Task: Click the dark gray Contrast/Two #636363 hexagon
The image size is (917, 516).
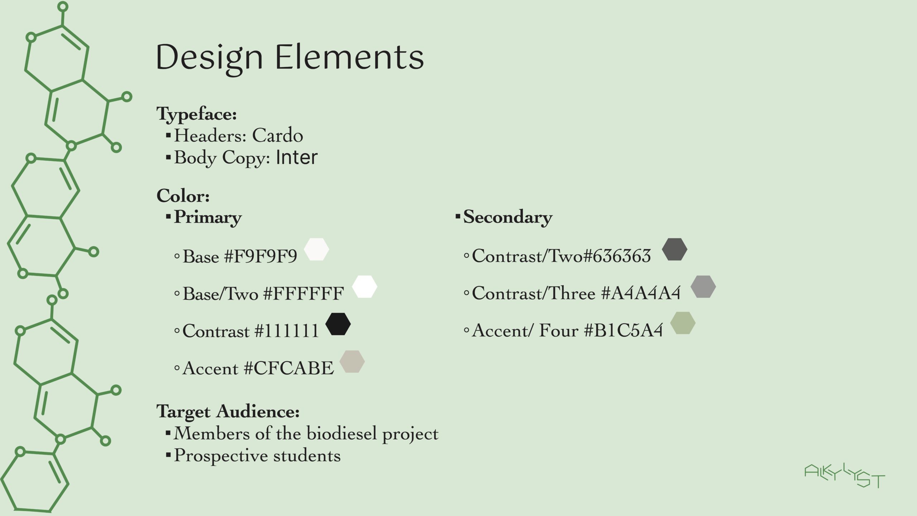Action: pyautogui.click(x=674, y=249)
